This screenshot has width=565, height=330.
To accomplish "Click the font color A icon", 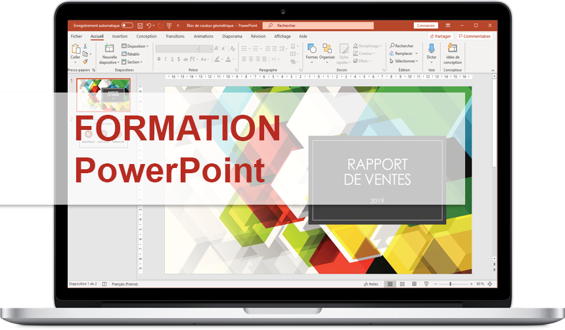I will point(228,59).
